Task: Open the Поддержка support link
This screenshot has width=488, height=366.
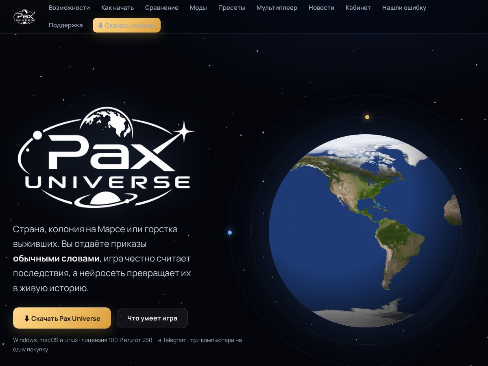Action: [66, 25]
